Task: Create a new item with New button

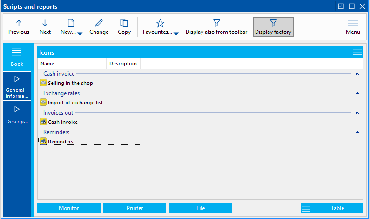Action: (68, 27)
